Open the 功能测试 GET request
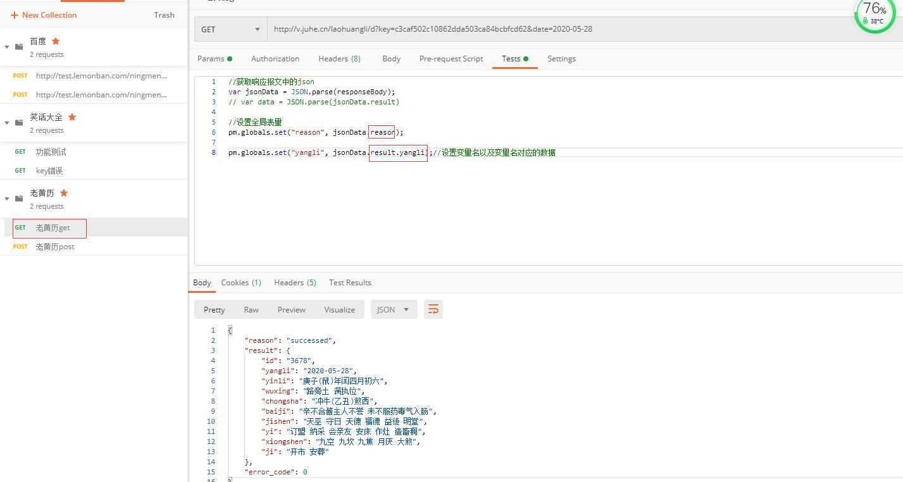The height and width of the screenshot is (482, 903). tap(94, 152)
